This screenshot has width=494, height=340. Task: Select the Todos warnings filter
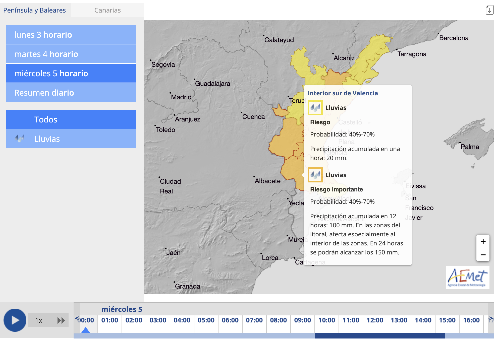(71, 119)
